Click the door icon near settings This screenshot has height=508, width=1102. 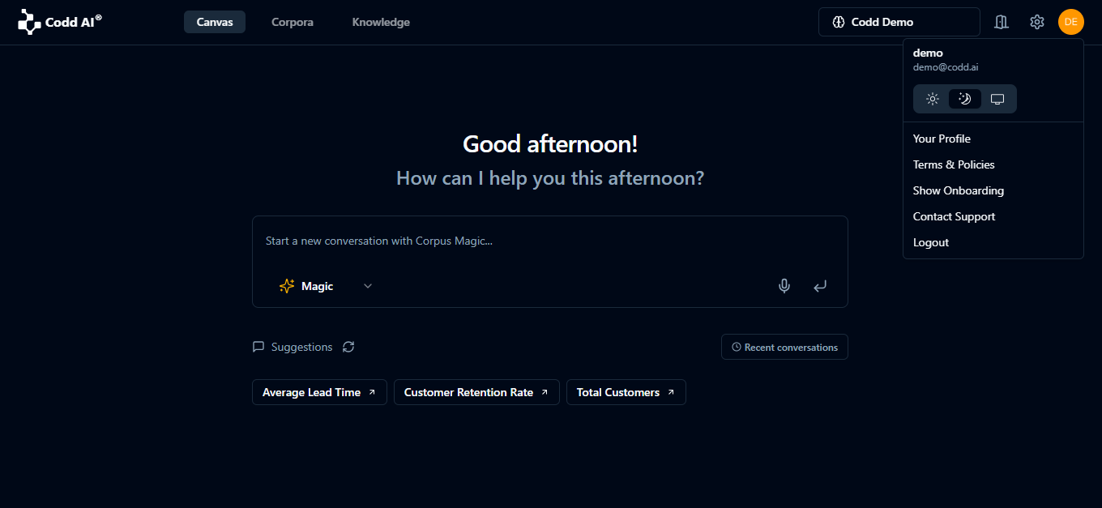[1002, 22]
